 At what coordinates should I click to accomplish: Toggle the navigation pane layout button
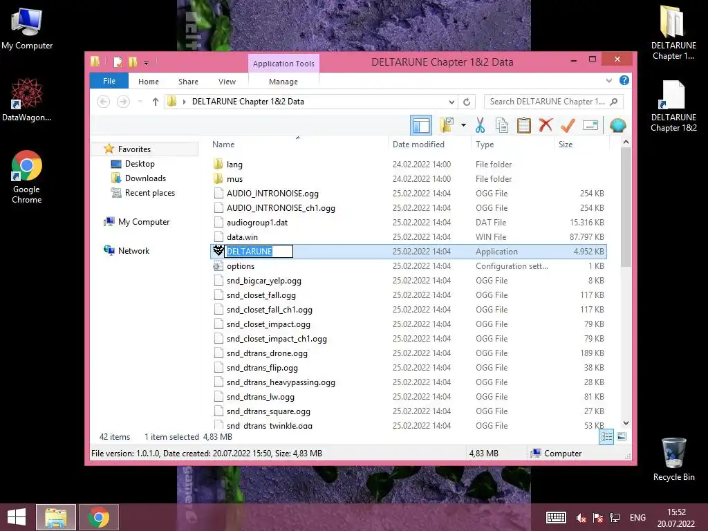pos(421,126)
